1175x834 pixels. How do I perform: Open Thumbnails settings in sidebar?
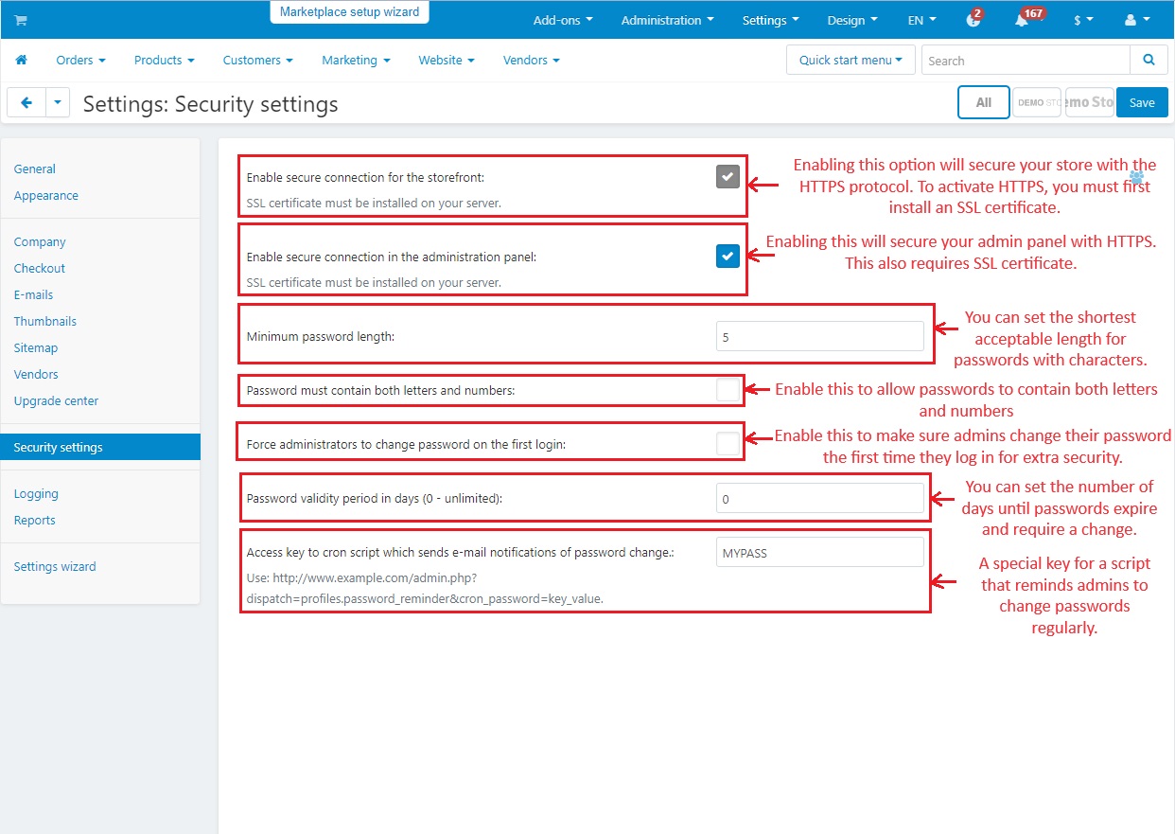[45, 321]
